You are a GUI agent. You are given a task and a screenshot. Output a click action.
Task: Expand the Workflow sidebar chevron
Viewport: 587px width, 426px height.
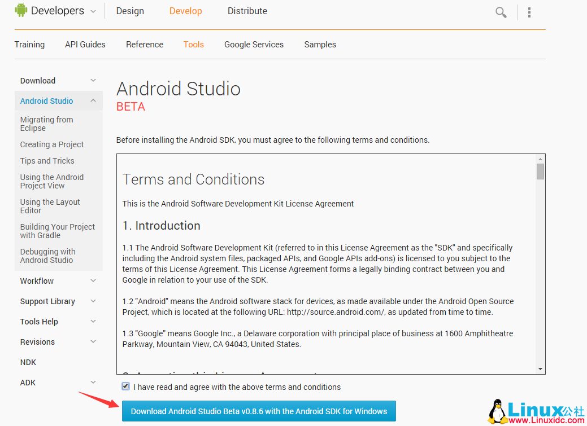pyautogui.click(x=93, y=280)
